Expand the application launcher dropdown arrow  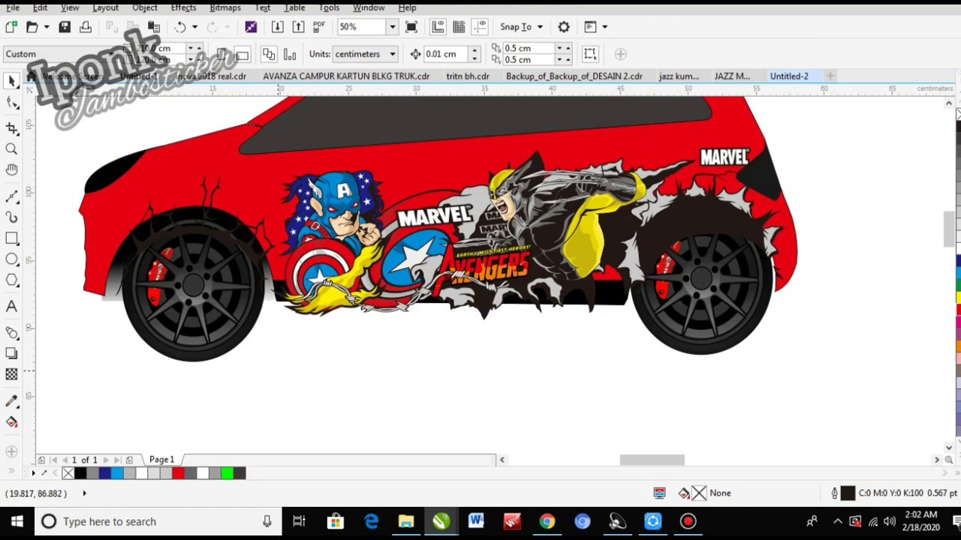click(x=604, y=27)
